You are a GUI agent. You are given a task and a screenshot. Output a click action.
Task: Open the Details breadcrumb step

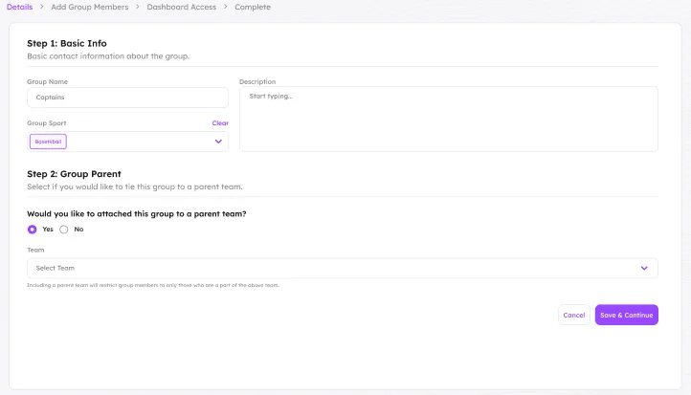coord(19,7)
